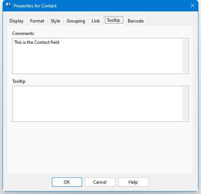Go to the Grouping tab
Image resolution: width=201 pixels, height=194 pixels.
point(76,21)
